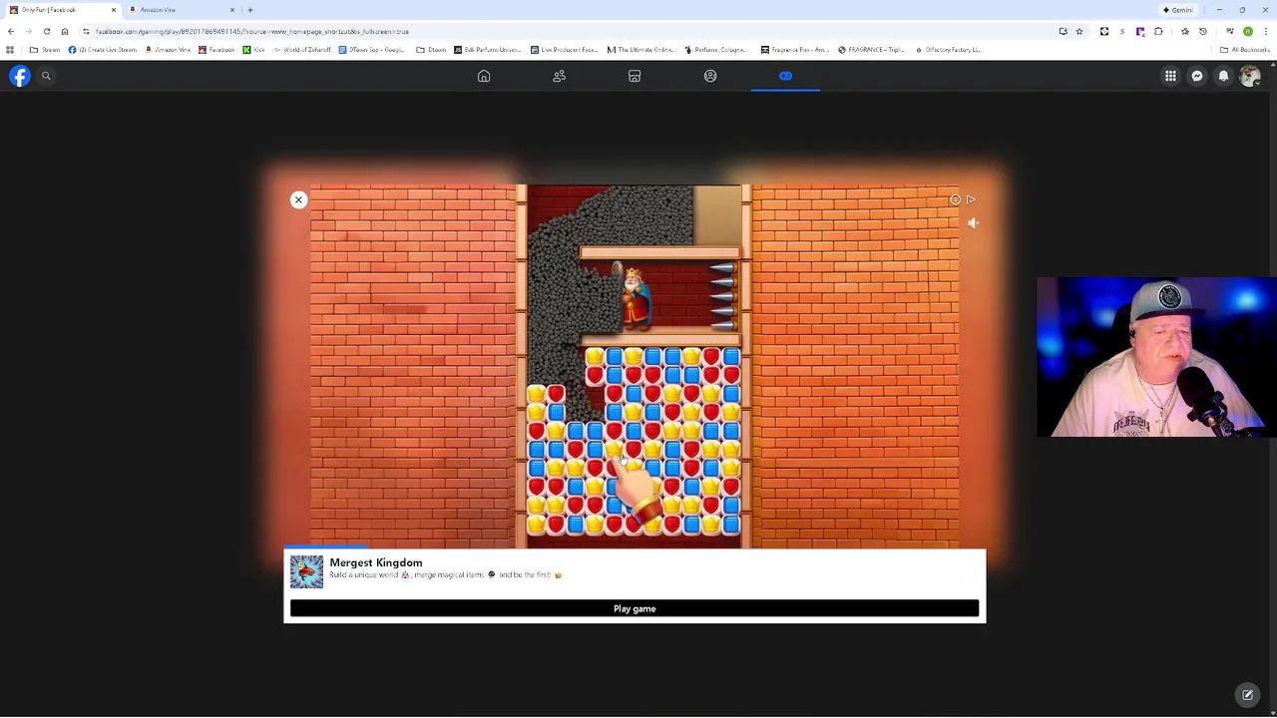Open the Chrome profile avatar
Screen dimensions: 1277x718
click(x=1248, y=32)
